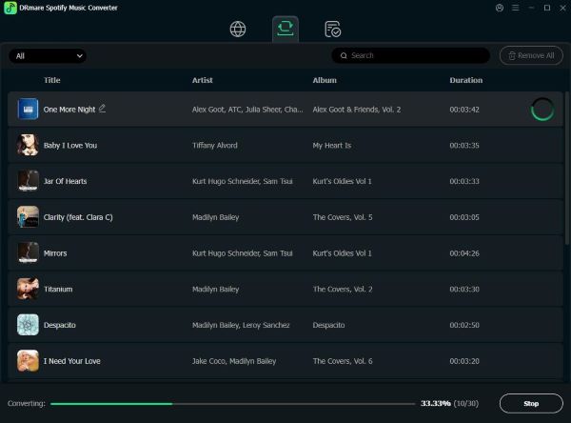
Task: Click artist Madilyn Bailey, Leroy Sanchez
Action: pyautogui.click(x=241, y=325)
